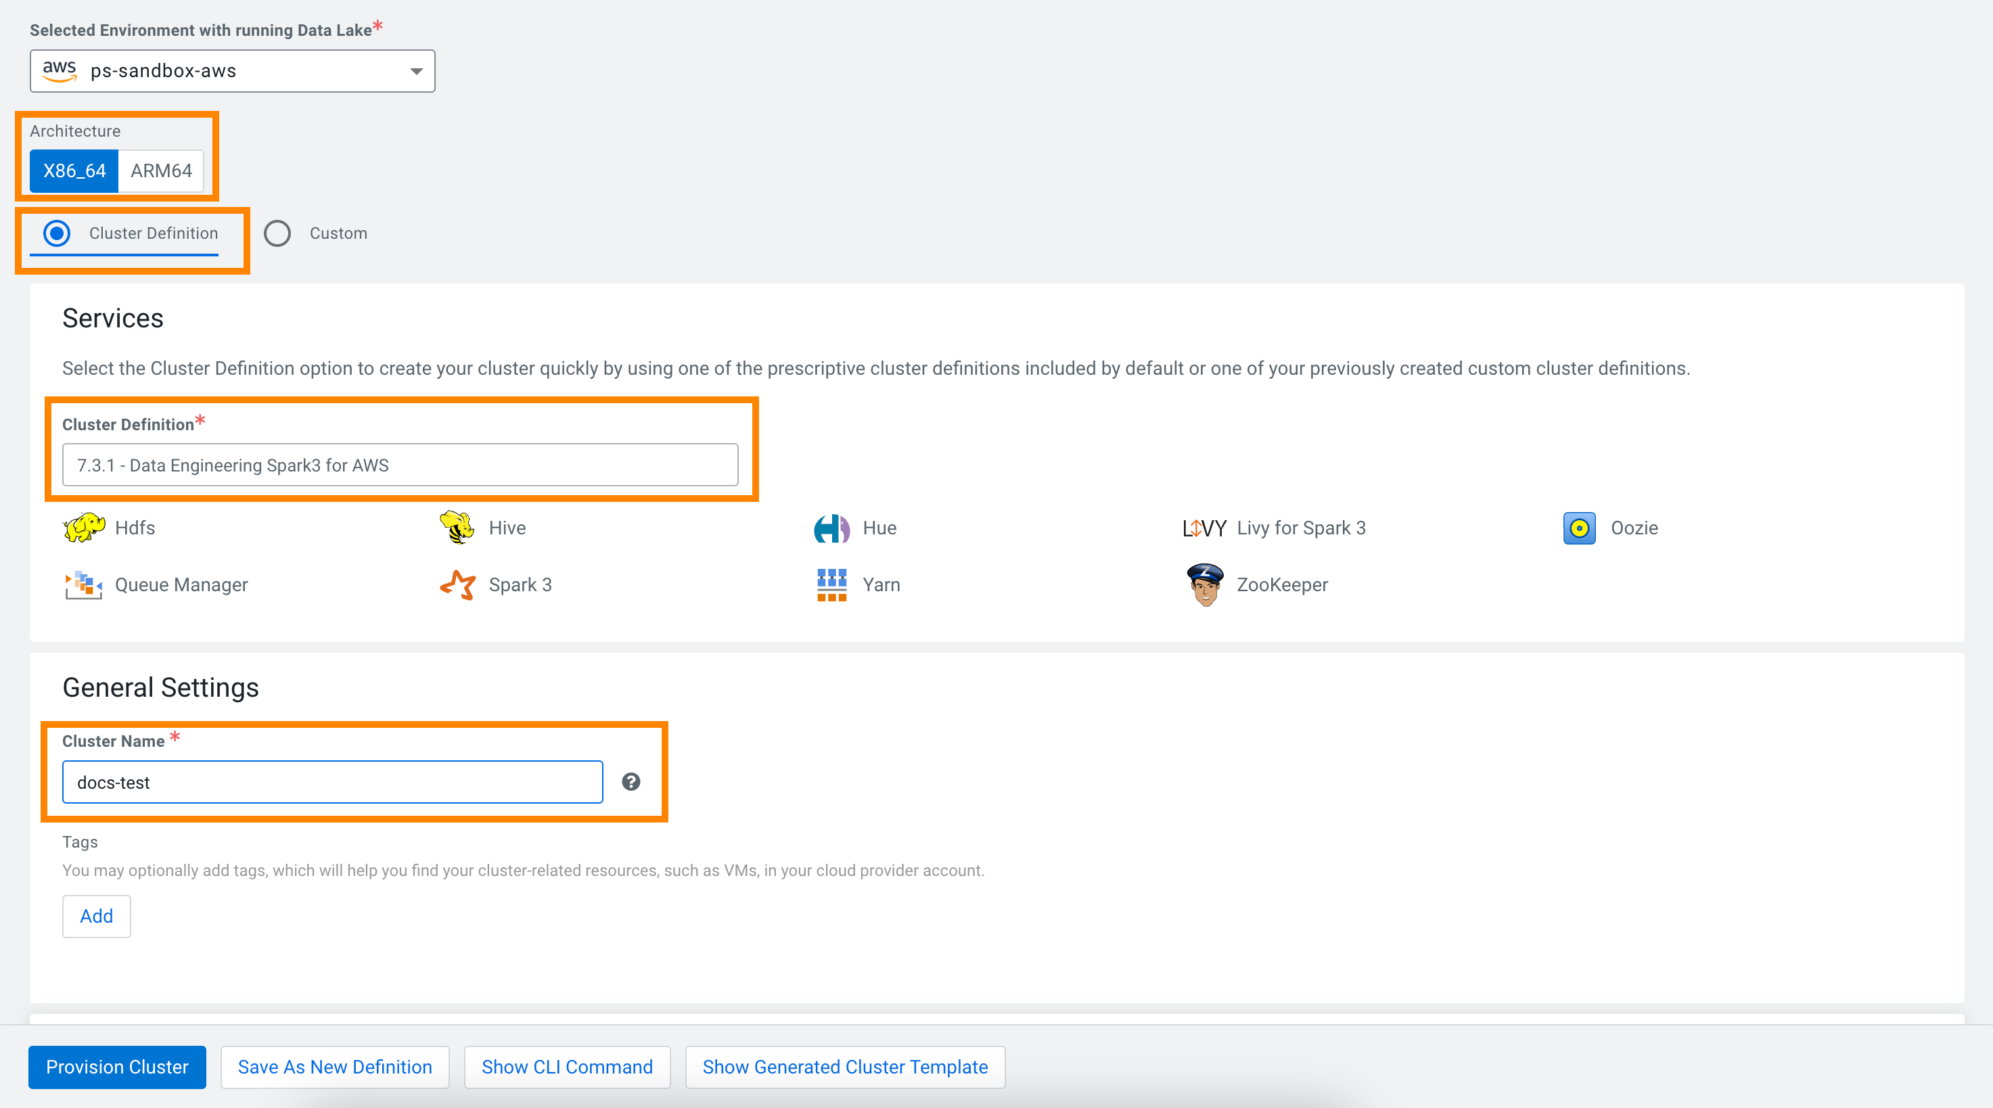The image size is (1993, 1108).
Task: Click Show CLI Command button
Action: tap(566, 1067)
